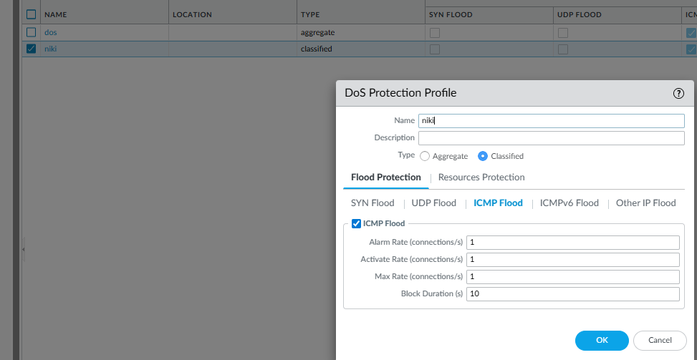Screen dimensions: 697x360
Task: Open help for DoS Protection Profile dialog
Action: 678,93
